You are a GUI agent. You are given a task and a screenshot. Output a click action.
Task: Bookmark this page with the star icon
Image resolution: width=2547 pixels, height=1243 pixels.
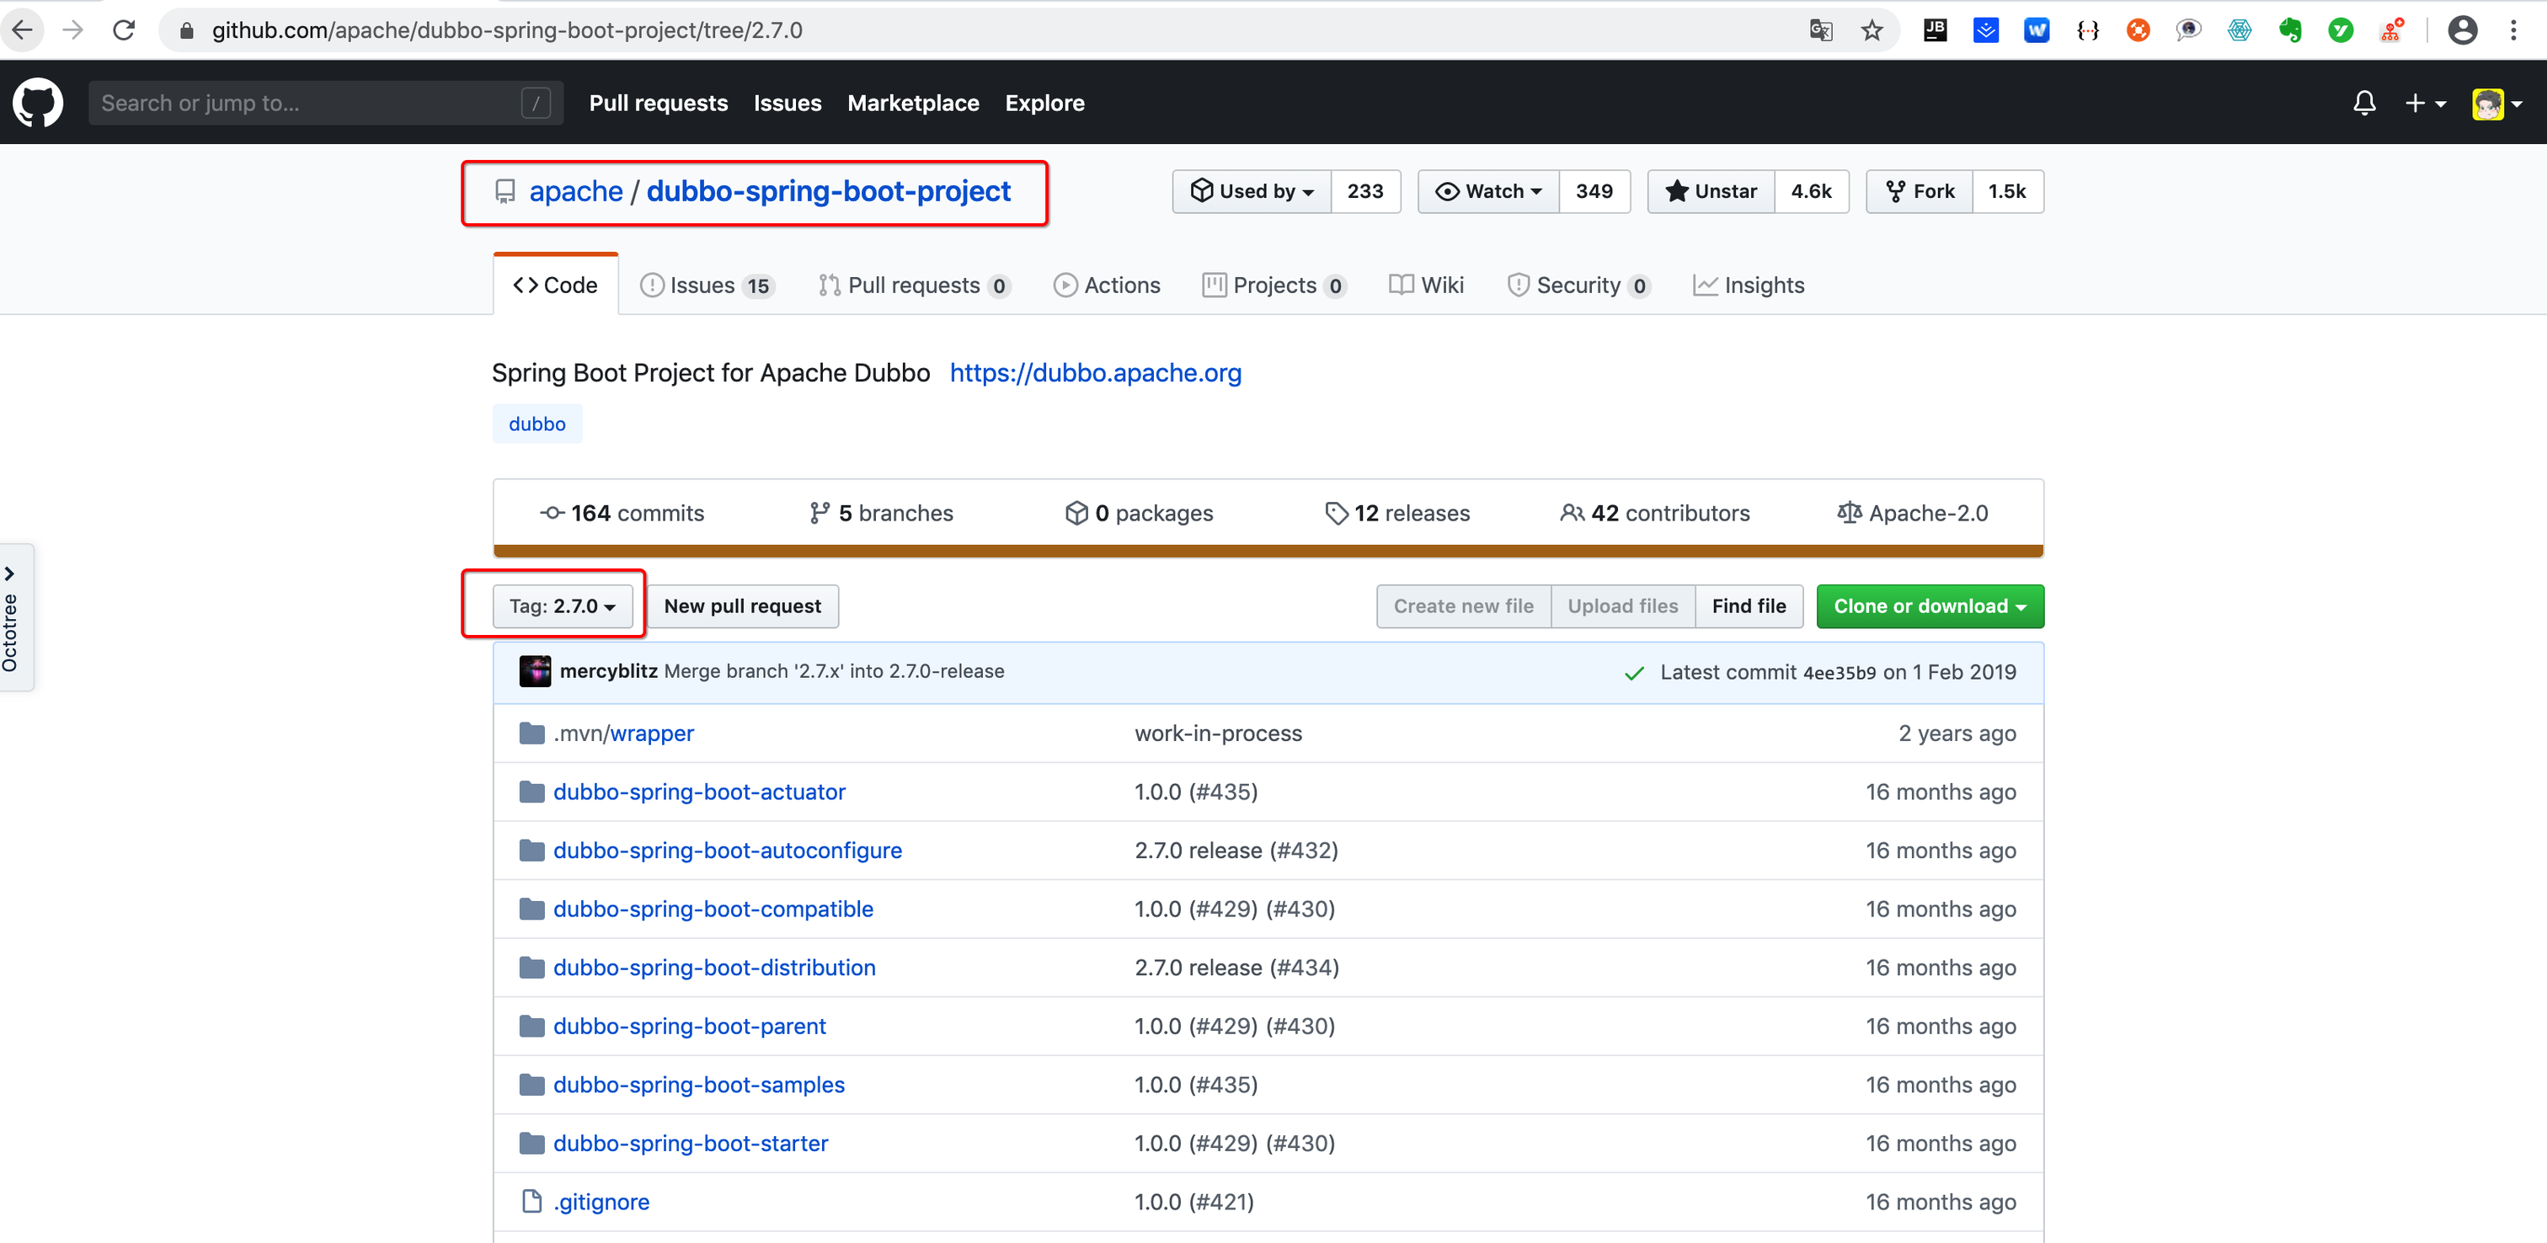(1872, 30)
